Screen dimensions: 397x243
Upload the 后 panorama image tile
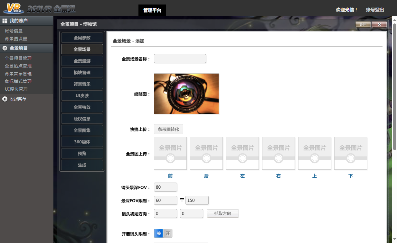coord(206,153)
